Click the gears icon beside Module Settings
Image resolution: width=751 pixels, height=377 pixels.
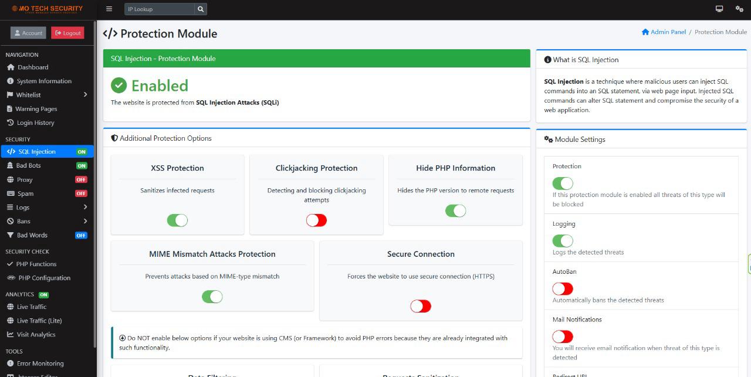(549, 140)
